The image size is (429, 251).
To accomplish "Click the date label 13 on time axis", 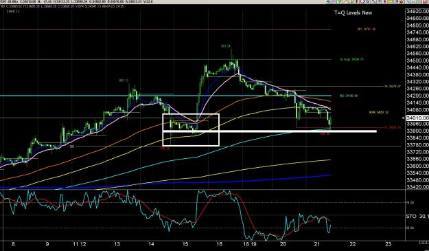I will (117, 244).
